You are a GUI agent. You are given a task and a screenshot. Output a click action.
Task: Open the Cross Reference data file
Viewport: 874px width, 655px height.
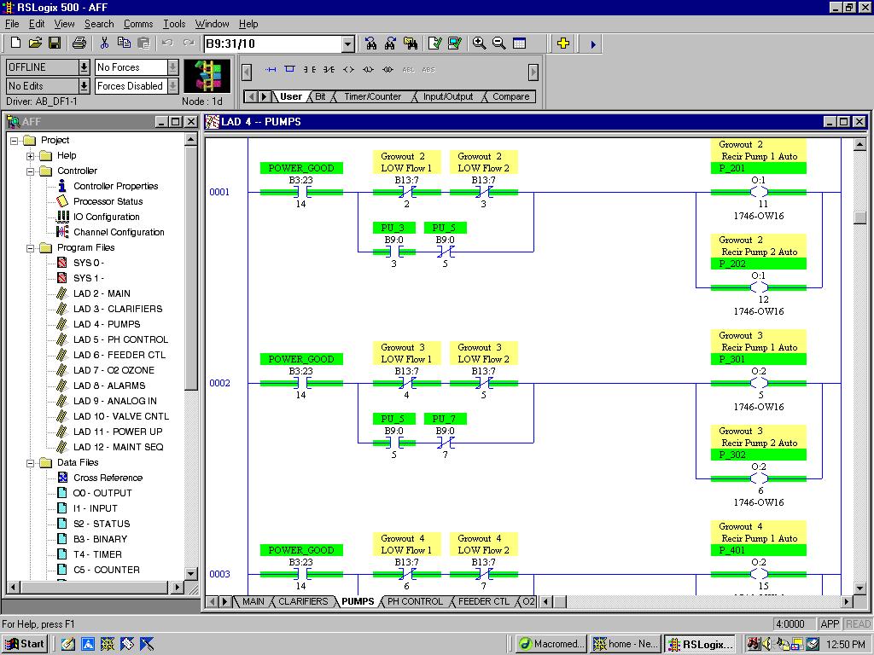[x=108, y=478]
